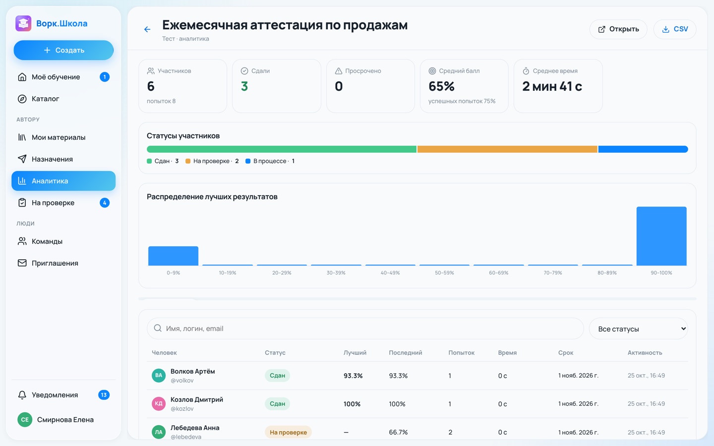Click the Имя, логин, email search field

point(365,329)
